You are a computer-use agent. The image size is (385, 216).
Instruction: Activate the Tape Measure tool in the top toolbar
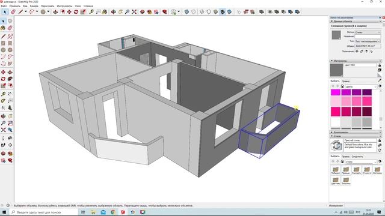coord(91,12)
